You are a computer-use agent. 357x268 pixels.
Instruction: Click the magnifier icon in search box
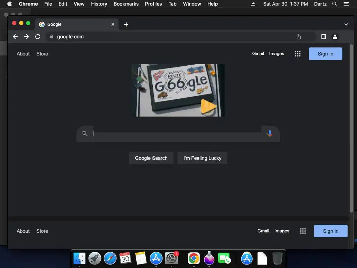[85, 134]
